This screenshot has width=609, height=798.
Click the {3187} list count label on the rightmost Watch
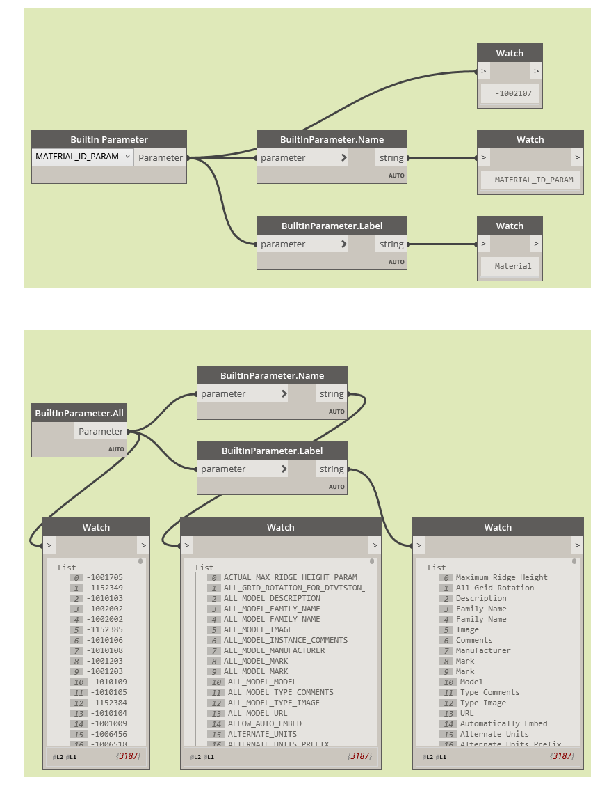562,756
